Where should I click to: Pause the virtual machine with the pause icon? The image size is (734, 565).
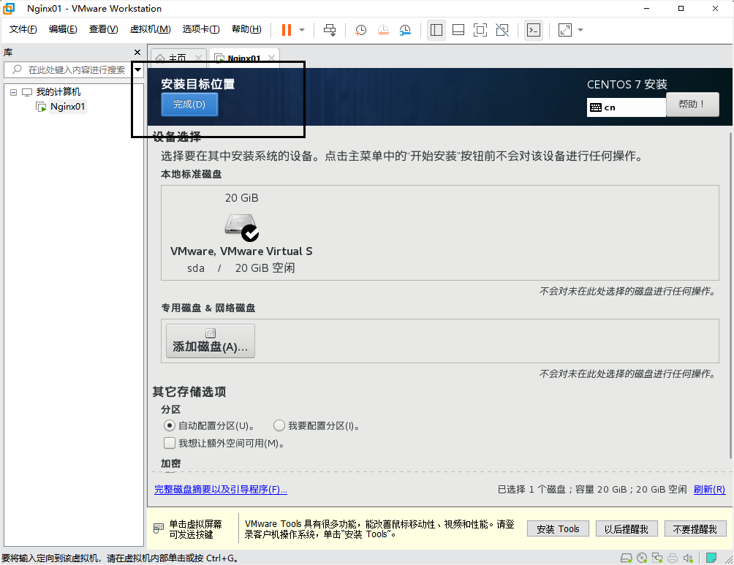point(287,30)
